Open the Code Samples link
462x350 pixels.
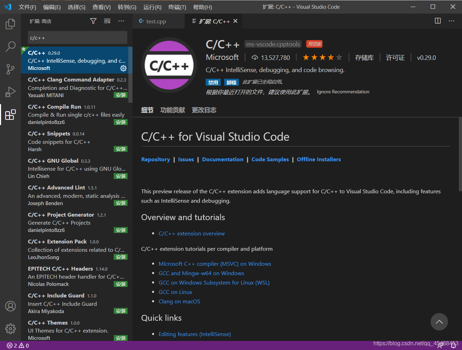[x=270, y=159]
